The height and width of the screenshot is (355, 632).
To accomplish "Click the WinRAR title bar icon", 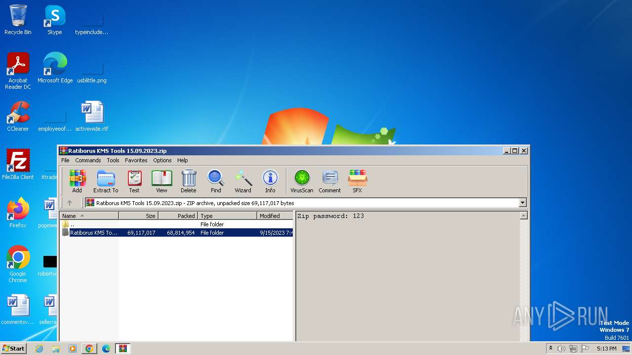I will [x=63, y=151].
